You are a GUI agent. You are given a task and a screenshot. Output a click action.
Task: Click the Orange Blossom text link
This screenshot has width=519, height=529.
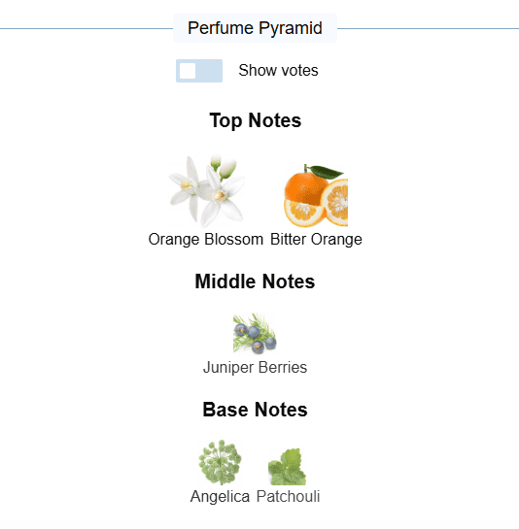(206, 240)
